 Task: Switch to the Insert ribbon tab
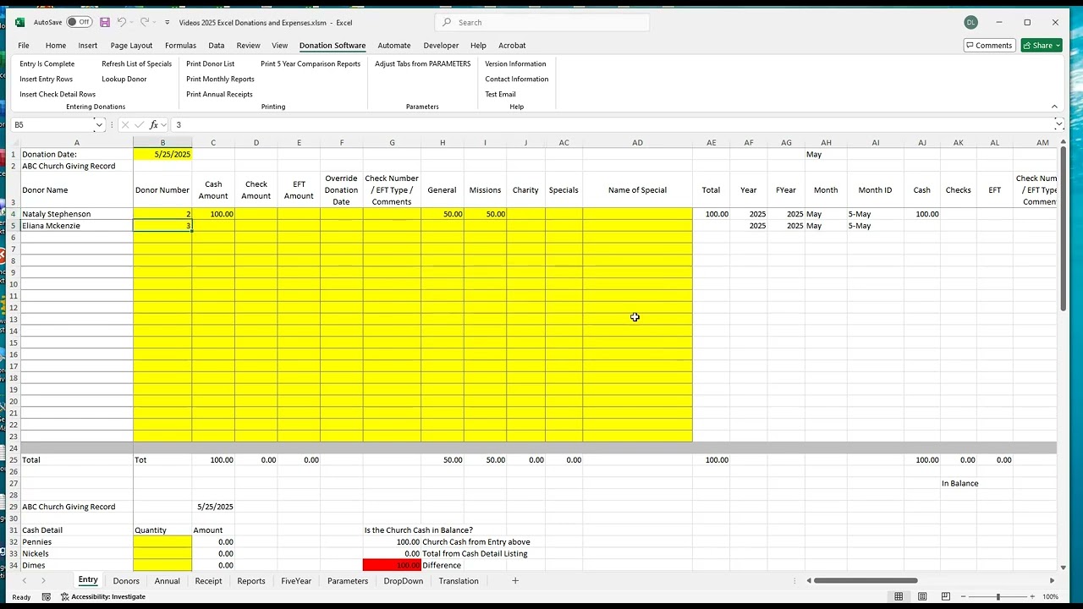tap(88, 46)
